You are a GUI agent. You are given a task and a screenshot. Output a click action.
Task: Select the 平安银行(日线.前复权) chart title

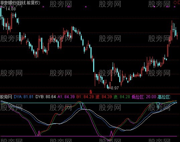coord(20,3)
